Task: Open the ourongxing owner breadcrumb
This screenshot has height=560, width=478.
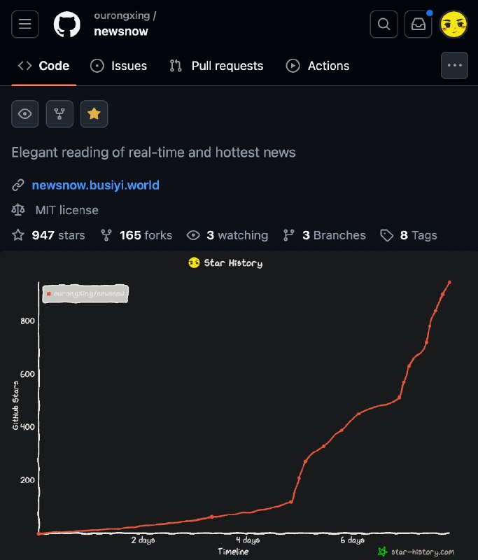Action: pos(122,15)
